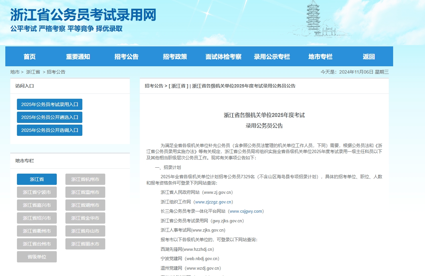Click the 返回 menu item
The image size is (425, 276).
(369, 56)
